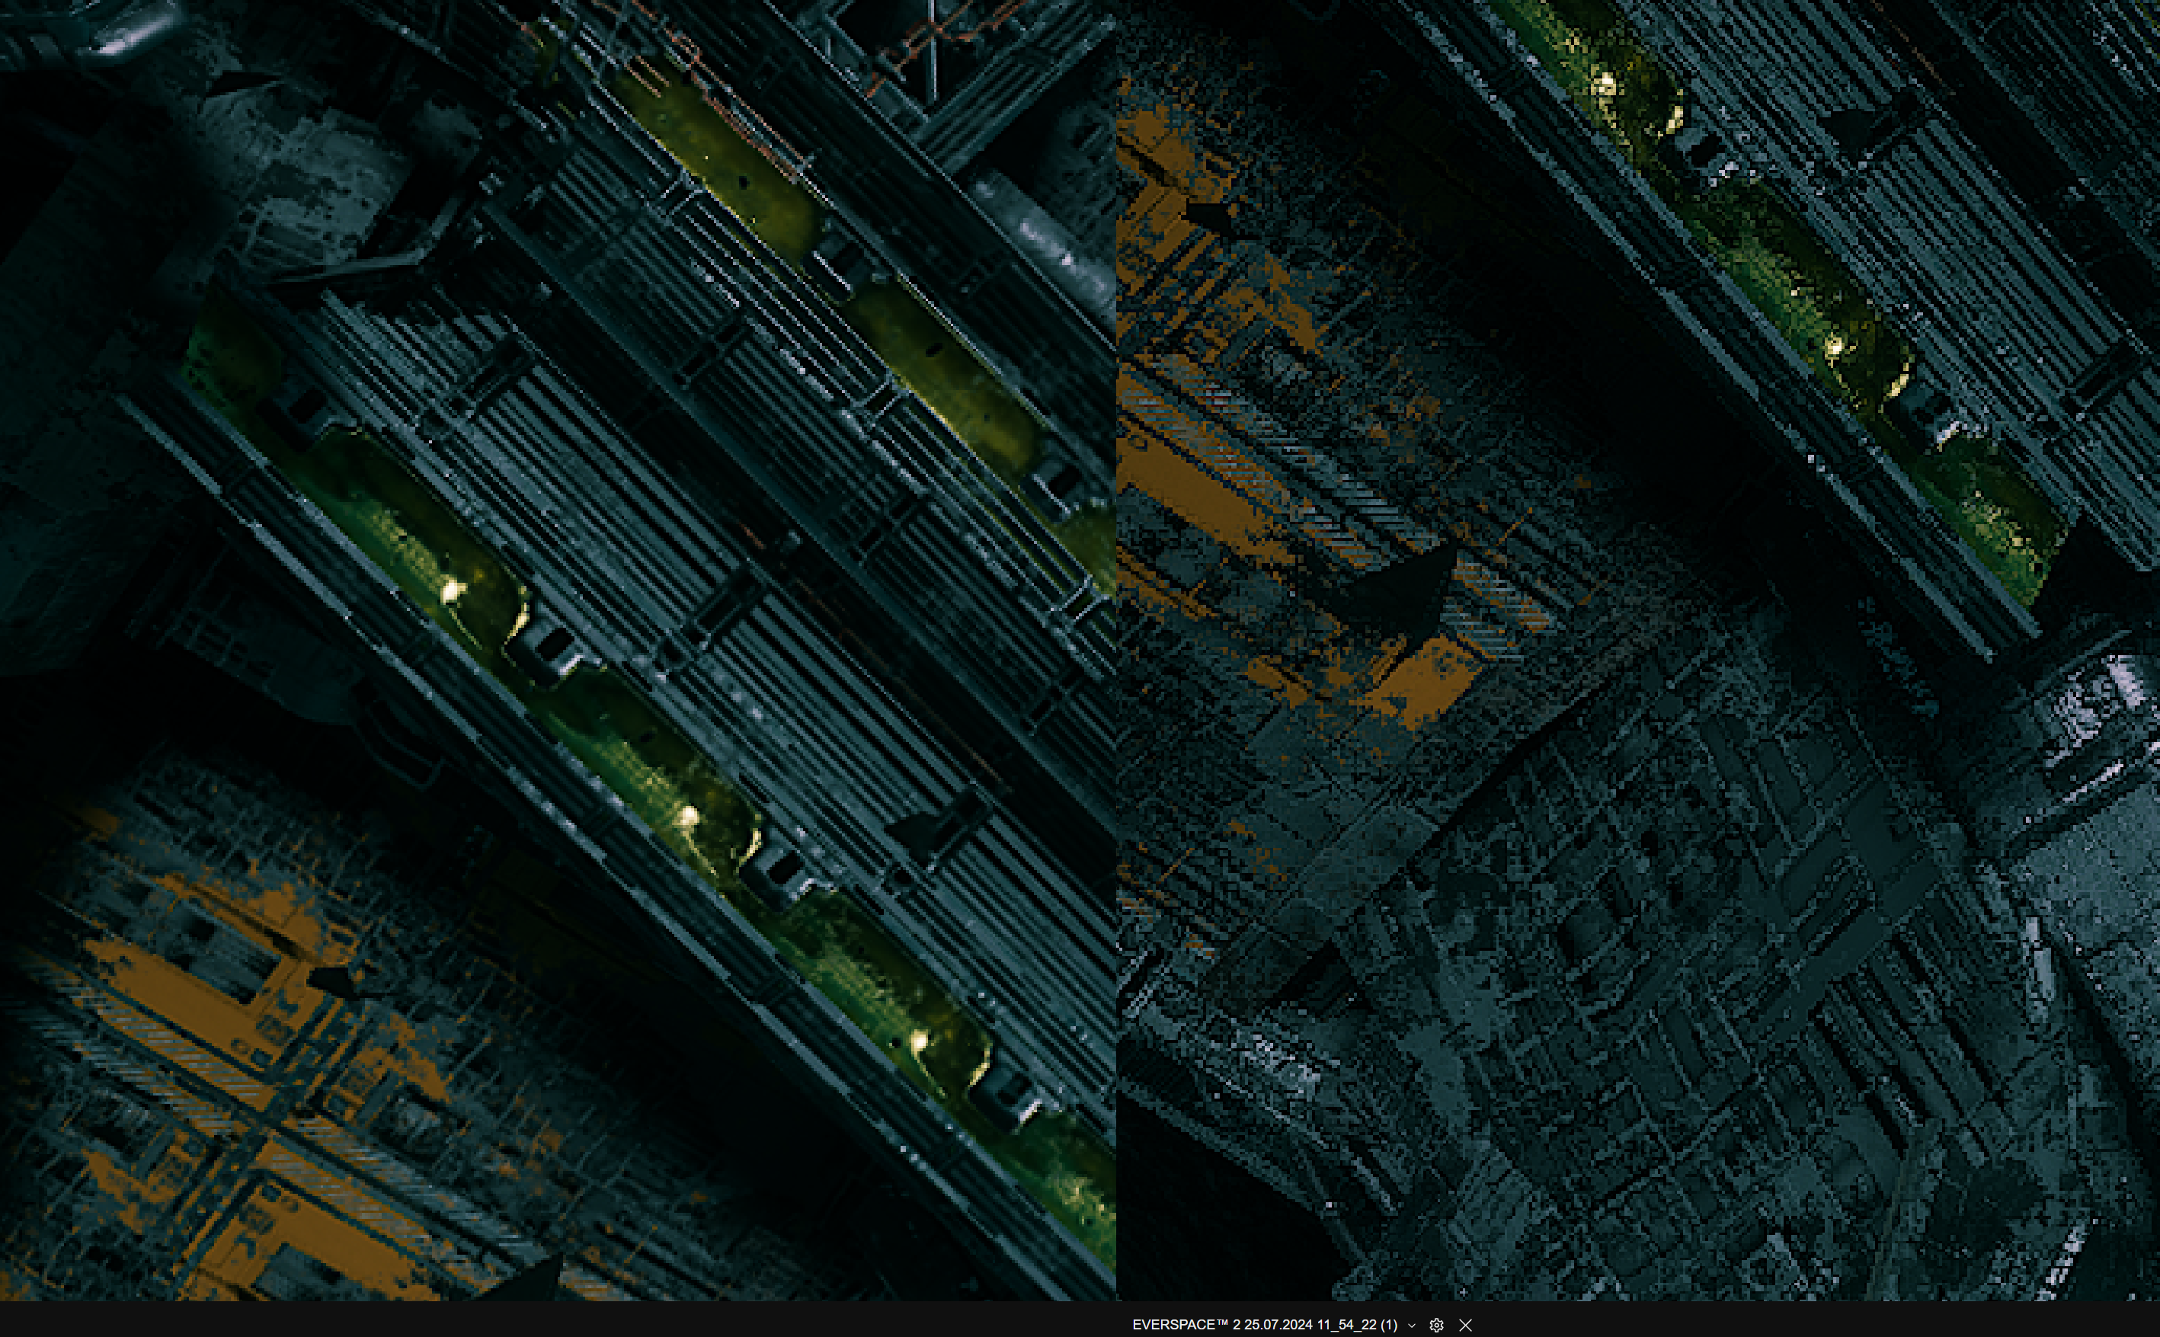
Task: Click the topmost glowing light in left image
Action: (x=452, y=590)
